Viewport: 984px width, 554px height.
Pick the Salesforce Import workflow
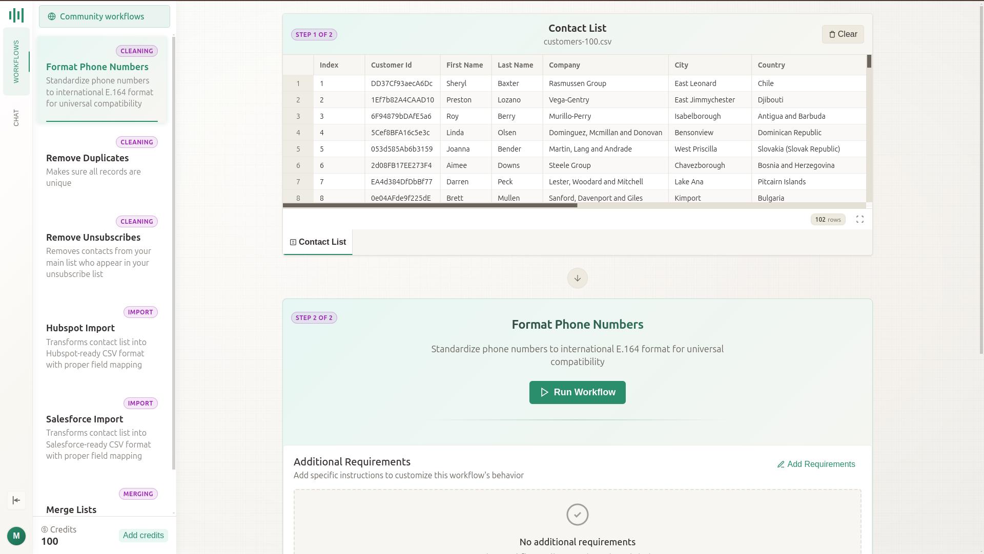point(85,419)
